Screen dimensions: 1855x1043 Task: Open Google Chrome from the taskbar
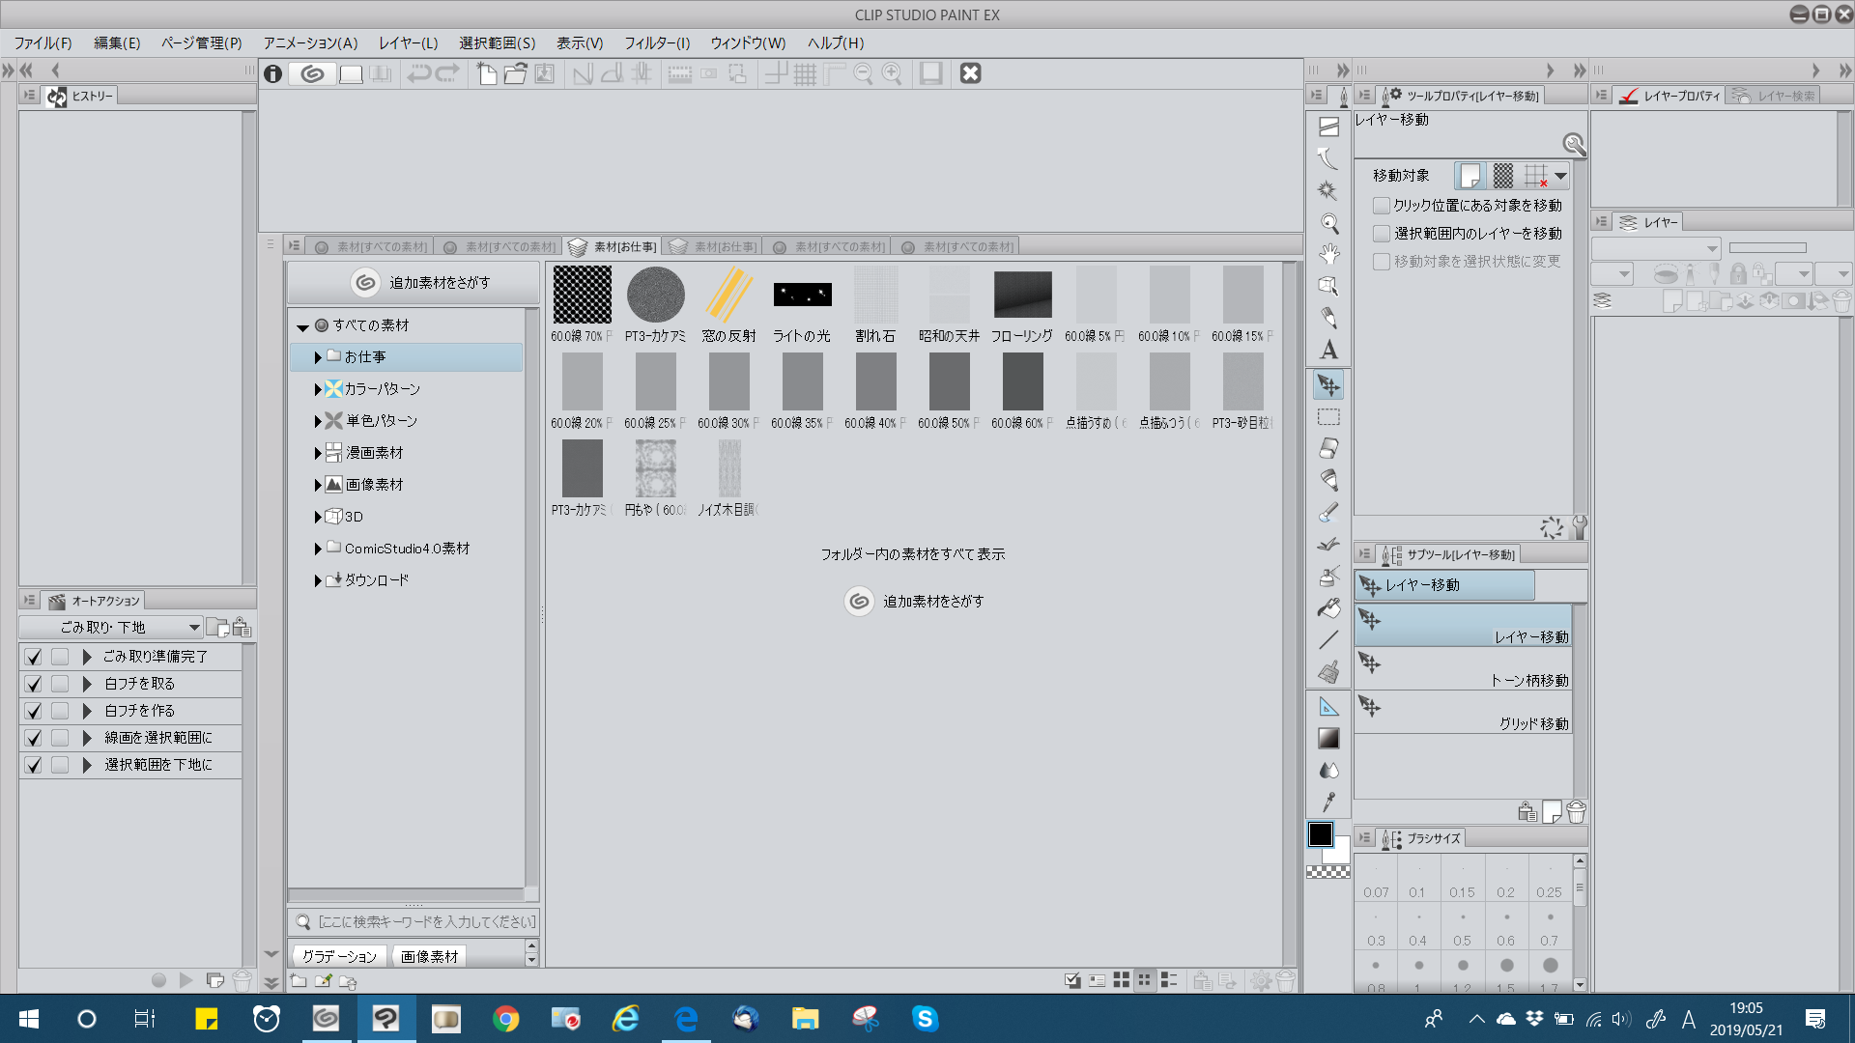click(x=505, y=1019)
